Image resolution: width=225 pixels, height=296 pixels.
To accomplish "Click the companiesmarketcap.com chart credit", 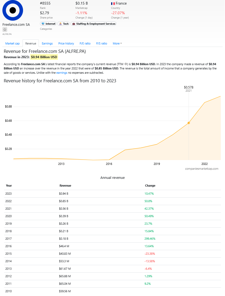I will pos(202,169).
